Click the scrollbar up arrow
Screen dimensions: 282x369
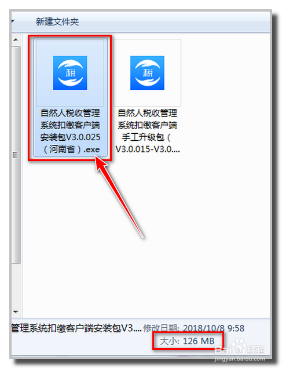pos(16,40)
